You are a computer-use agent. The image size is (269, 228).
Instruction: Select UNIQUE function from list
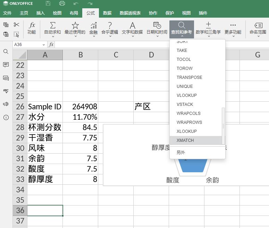click(x=196, y=86)
